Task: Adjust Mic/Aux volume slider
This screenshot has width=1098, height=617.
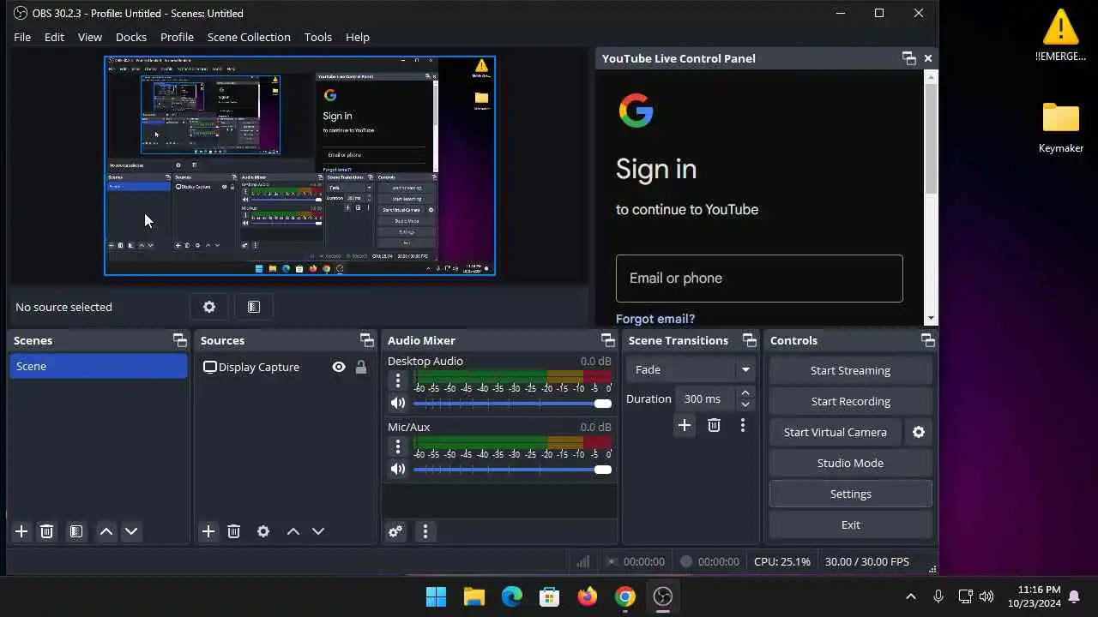Action: (512, 470)
